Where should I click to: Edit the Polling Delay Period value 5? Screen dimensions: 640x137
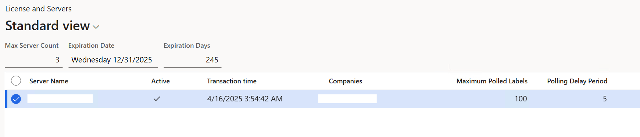click(x=605, y=99)
